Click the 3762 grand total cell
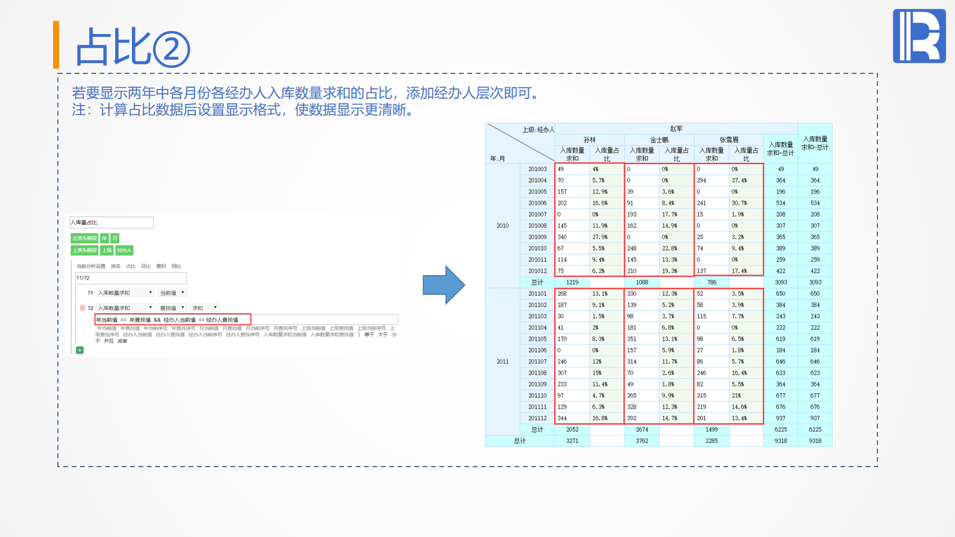 pyautogui.click(x=642, y=442)
